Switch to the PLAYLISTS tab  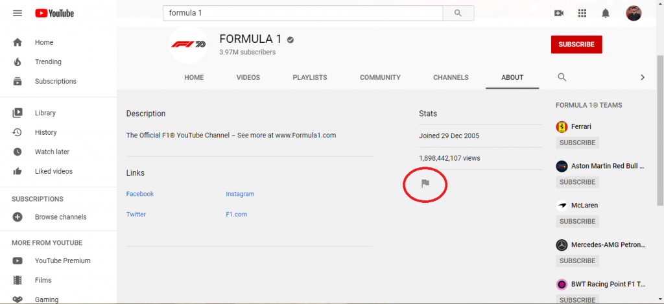click(310, 78)
